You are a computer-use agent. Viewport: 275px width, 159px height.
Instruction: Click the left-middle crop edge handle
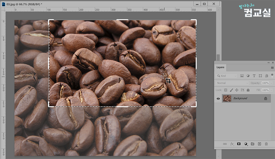tap(49, 63)
